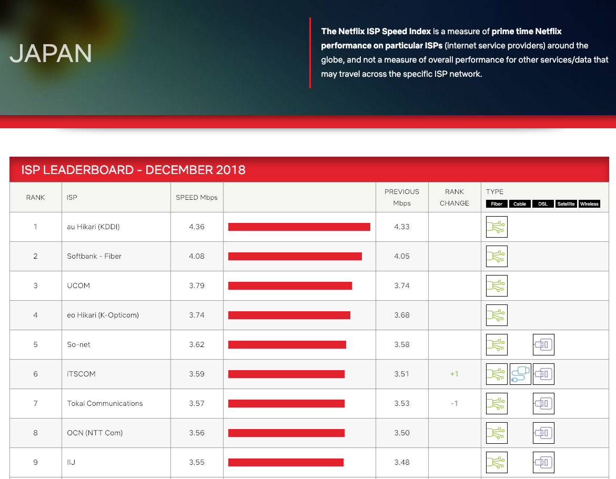Select the DSL type legend label
The image size is (616, 479).
tap(543, 204)
